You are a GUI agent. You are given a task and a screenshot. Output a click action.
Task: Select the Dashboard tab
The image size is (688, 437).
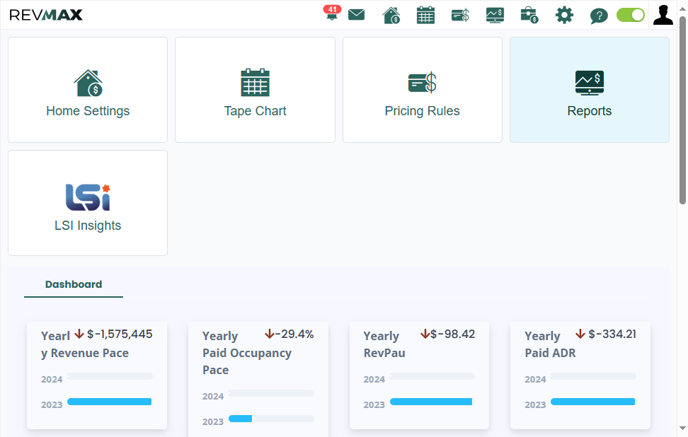click(x=74, y=284)
